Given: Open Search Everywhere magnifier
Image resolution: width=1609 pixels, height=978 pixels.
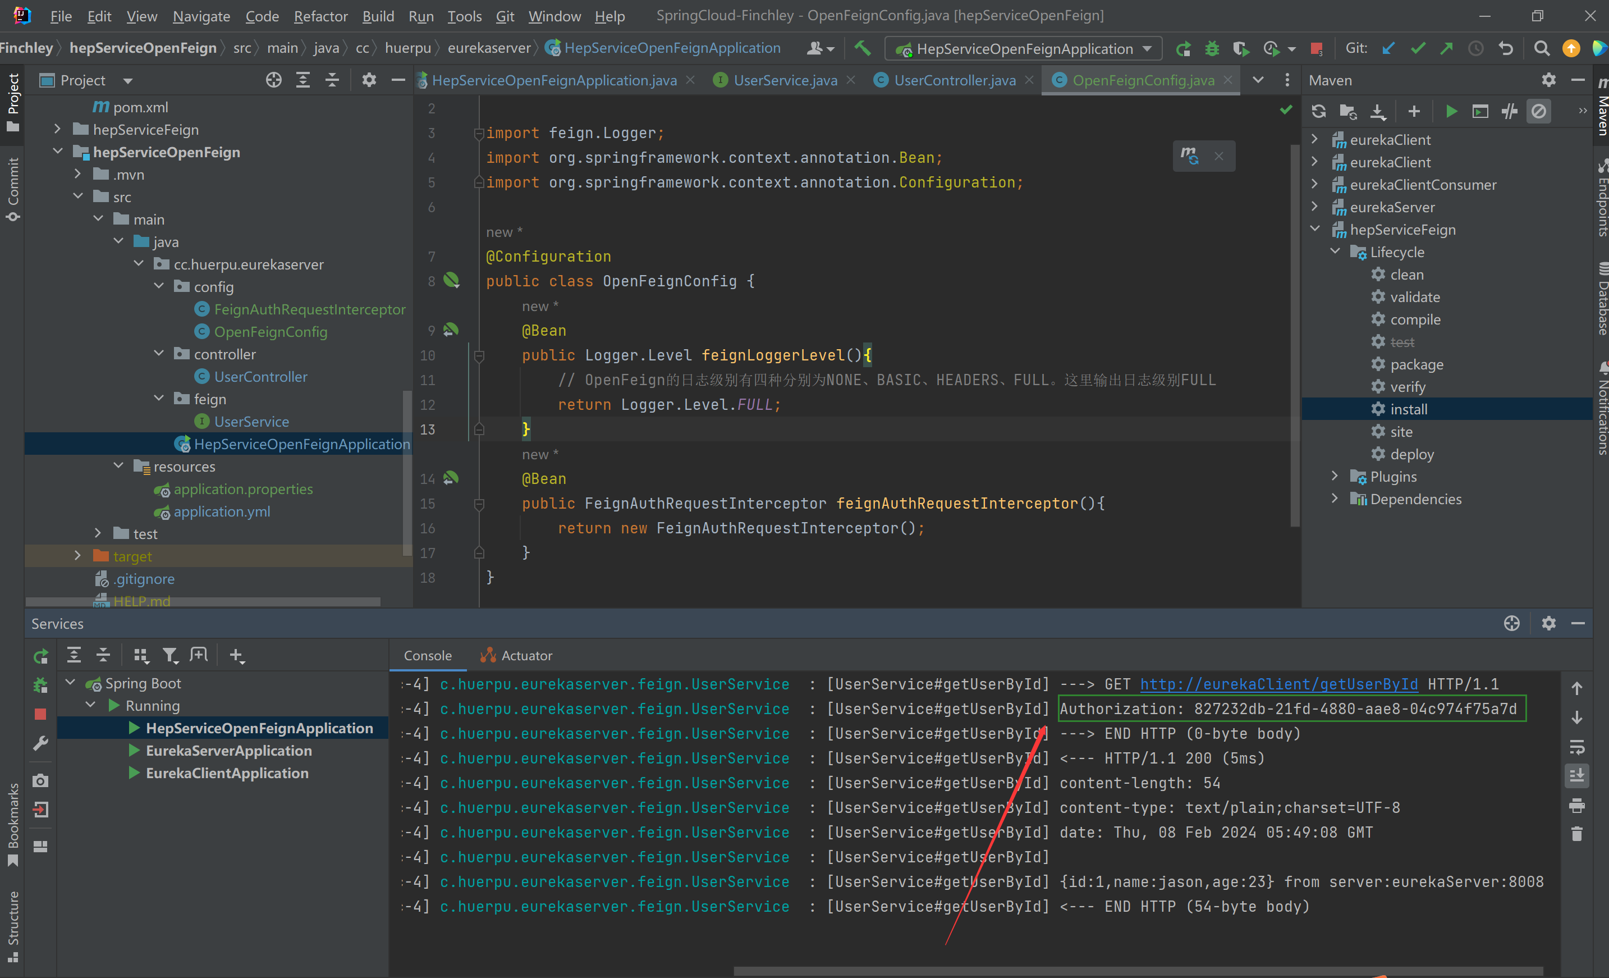Looking at the screenshot, I should coord(1542,48).
